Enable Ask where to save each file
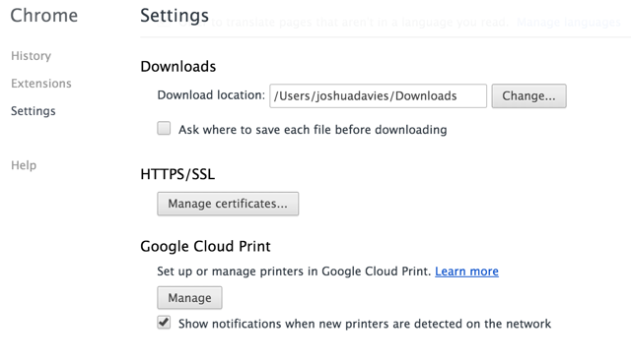The width and height of the screenshot is (631, 362). click(164, 129)
